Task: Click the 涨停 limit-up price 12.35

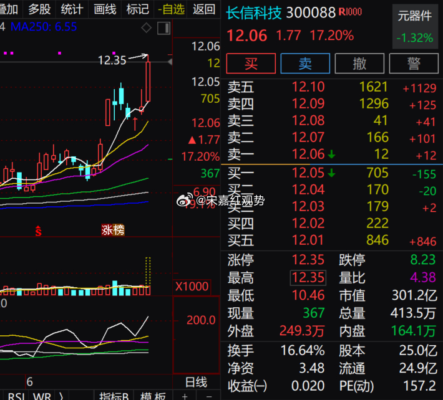Action: pyautogui.click(x=308, y=260)
